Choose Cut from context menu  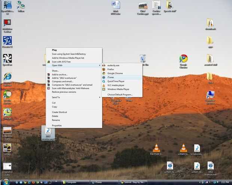[74, 103]
